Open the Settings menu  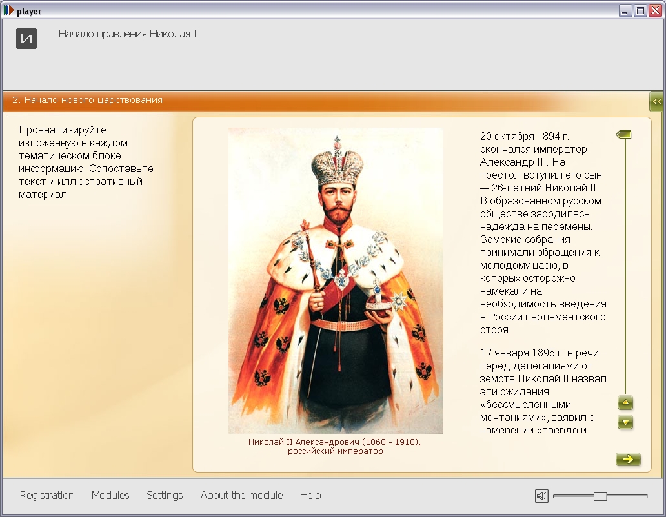click(165, 495)
